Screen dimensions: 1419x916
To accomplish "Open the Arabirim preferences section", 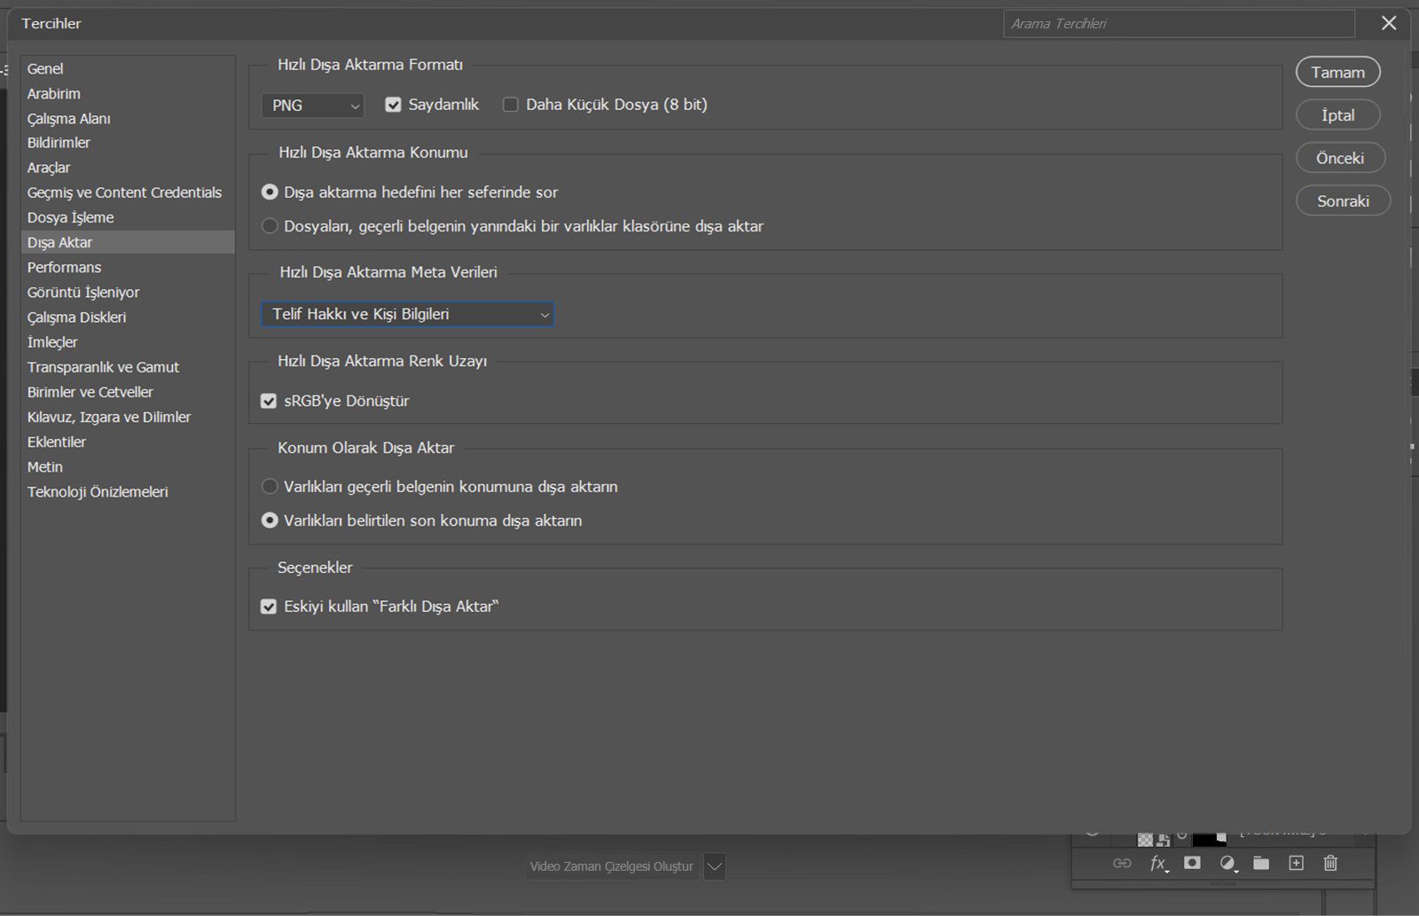I will coord(53,93).
